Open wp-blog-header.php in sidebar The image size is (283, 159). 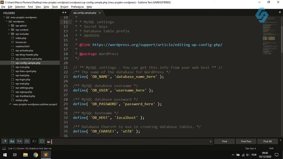pos(27,55)
